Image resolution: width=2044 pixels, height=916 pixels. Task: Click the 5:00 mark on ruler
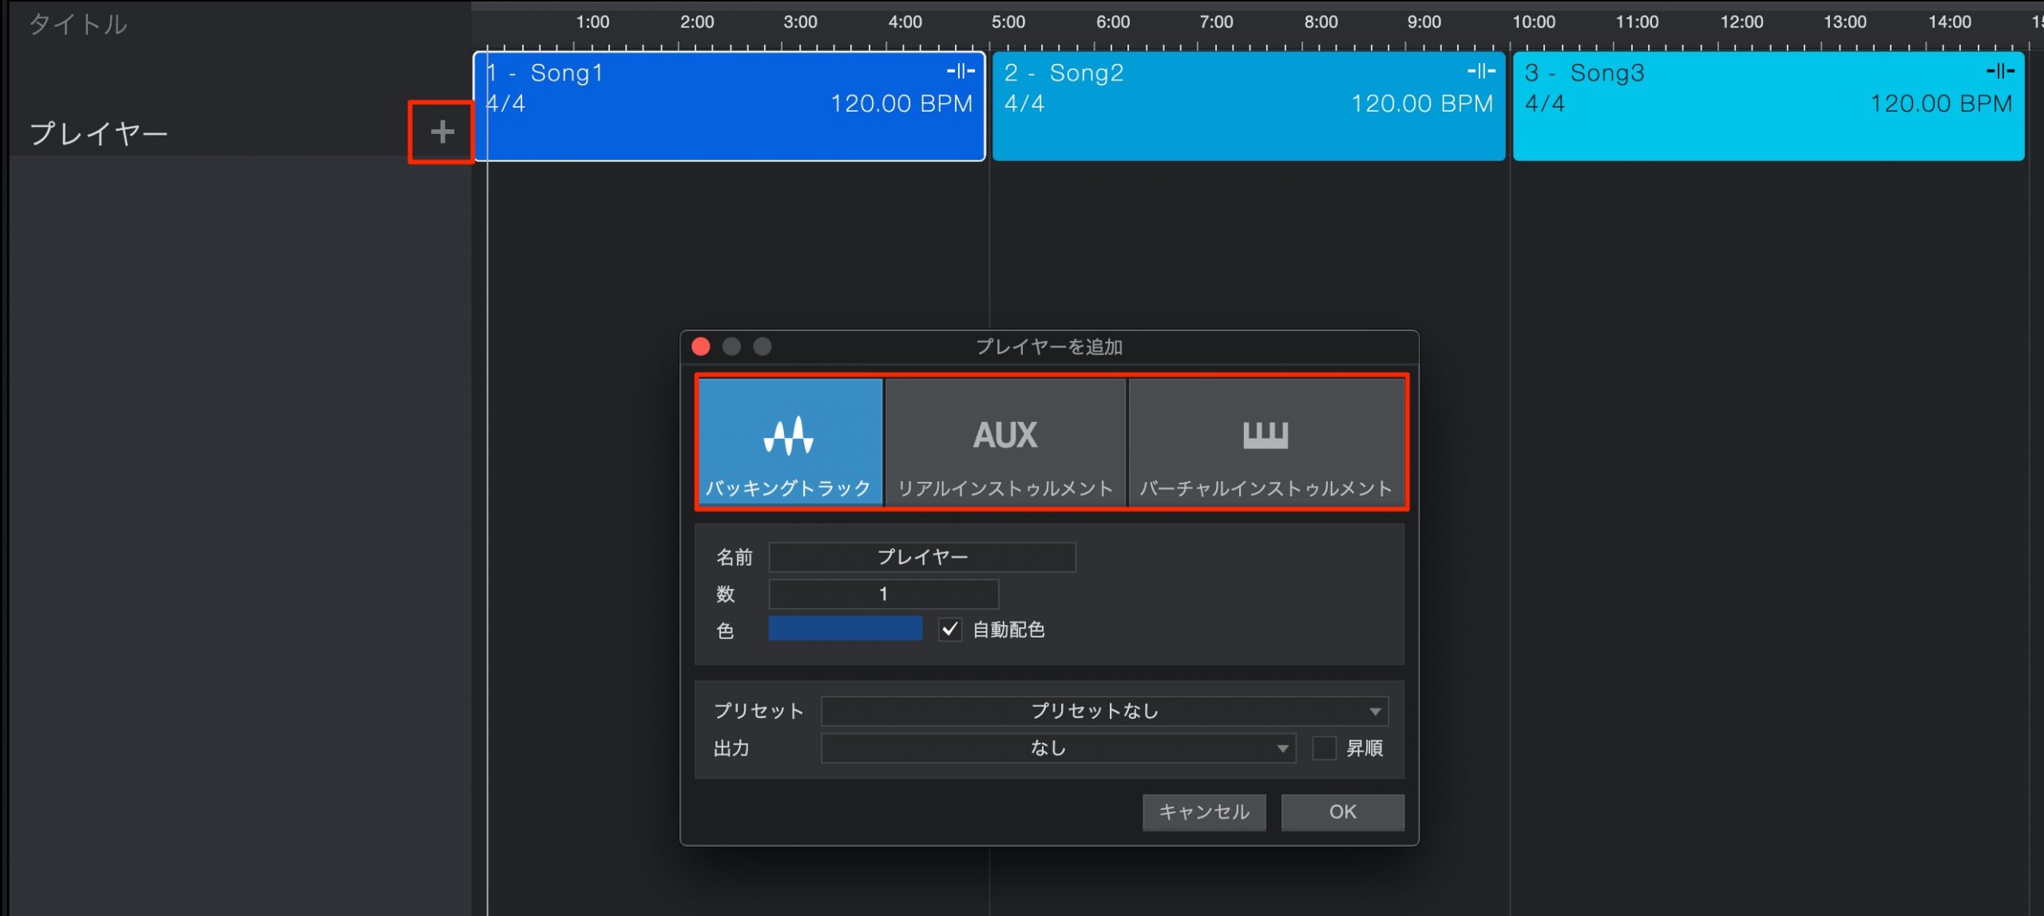(1008, 22)
